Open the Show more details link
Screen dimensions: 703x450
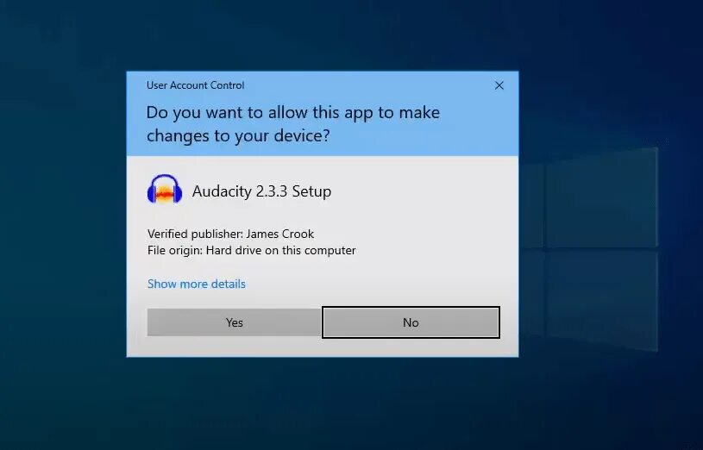coord(197,284)
